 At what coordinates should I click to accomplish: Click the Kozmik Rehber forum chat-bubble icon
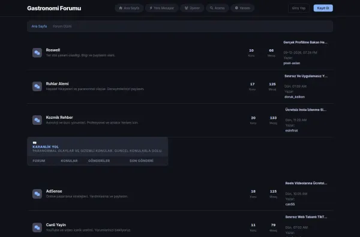37,120
